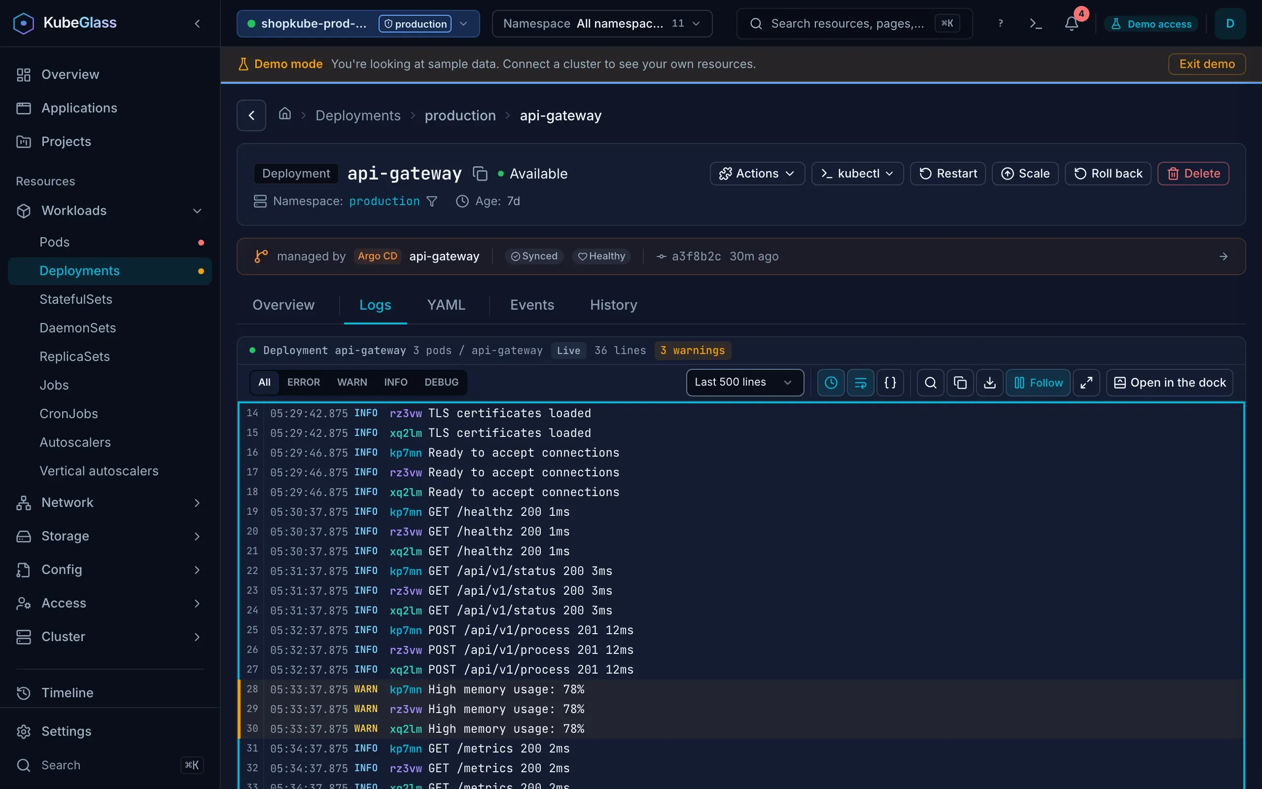Open the production namespace link
The width and height of the screenshot is (1262, 789).
[x=385, y=201]
